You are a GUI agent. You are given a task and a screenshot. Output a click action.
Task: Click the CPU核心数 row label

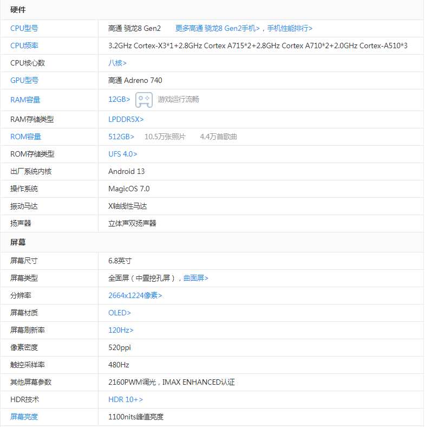click(28, 63)
